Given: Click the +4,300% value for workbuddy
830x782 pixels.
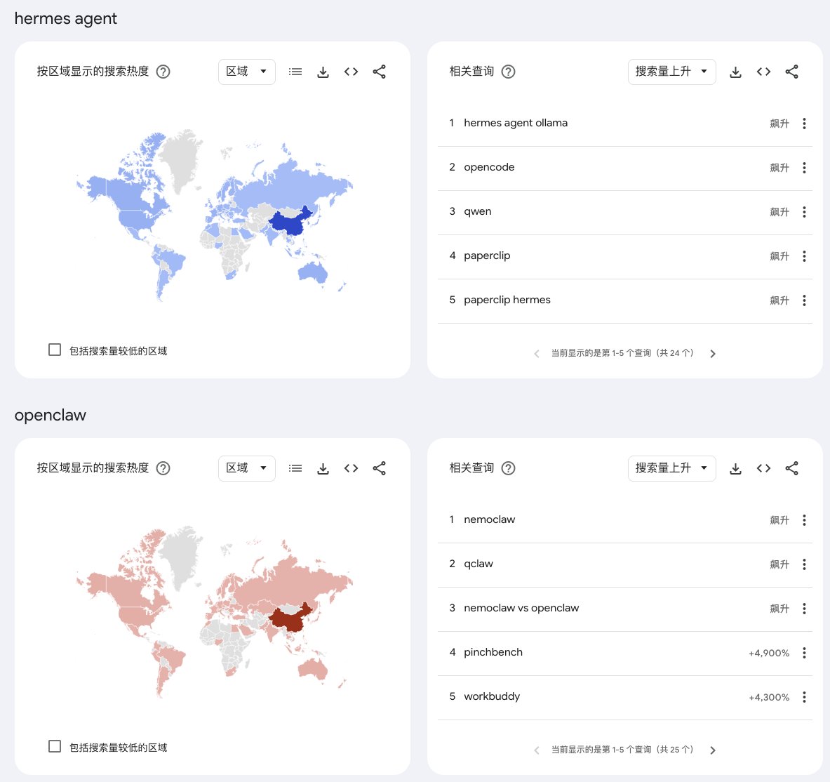Looking at the screenshot, I should pos(768,697).
